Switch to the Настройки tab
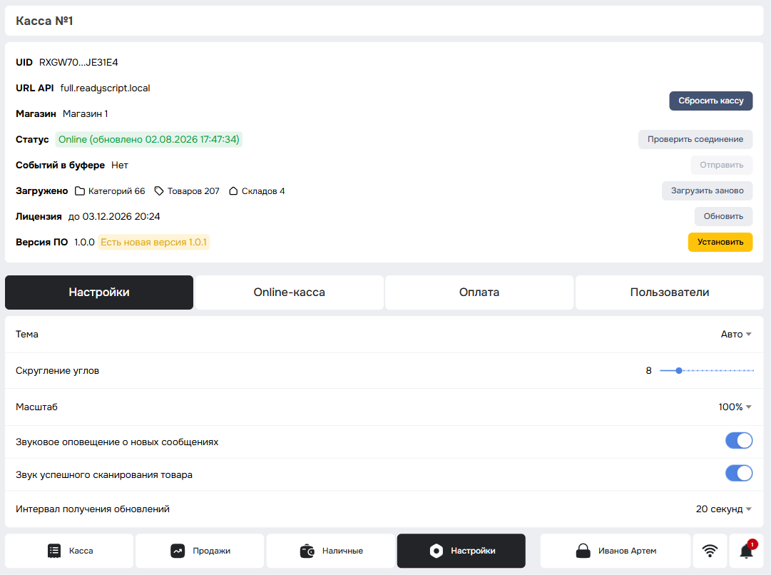This screenshot has height=575, width=771. pyautogui.click(x=99, y=292)
